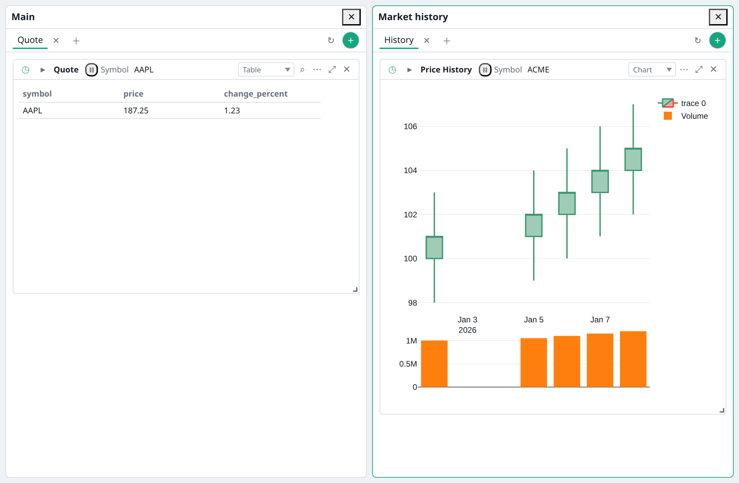This screenshot has width=739, height=483.
Task: Open more options in Price History widget
Action: coord(684,70)
